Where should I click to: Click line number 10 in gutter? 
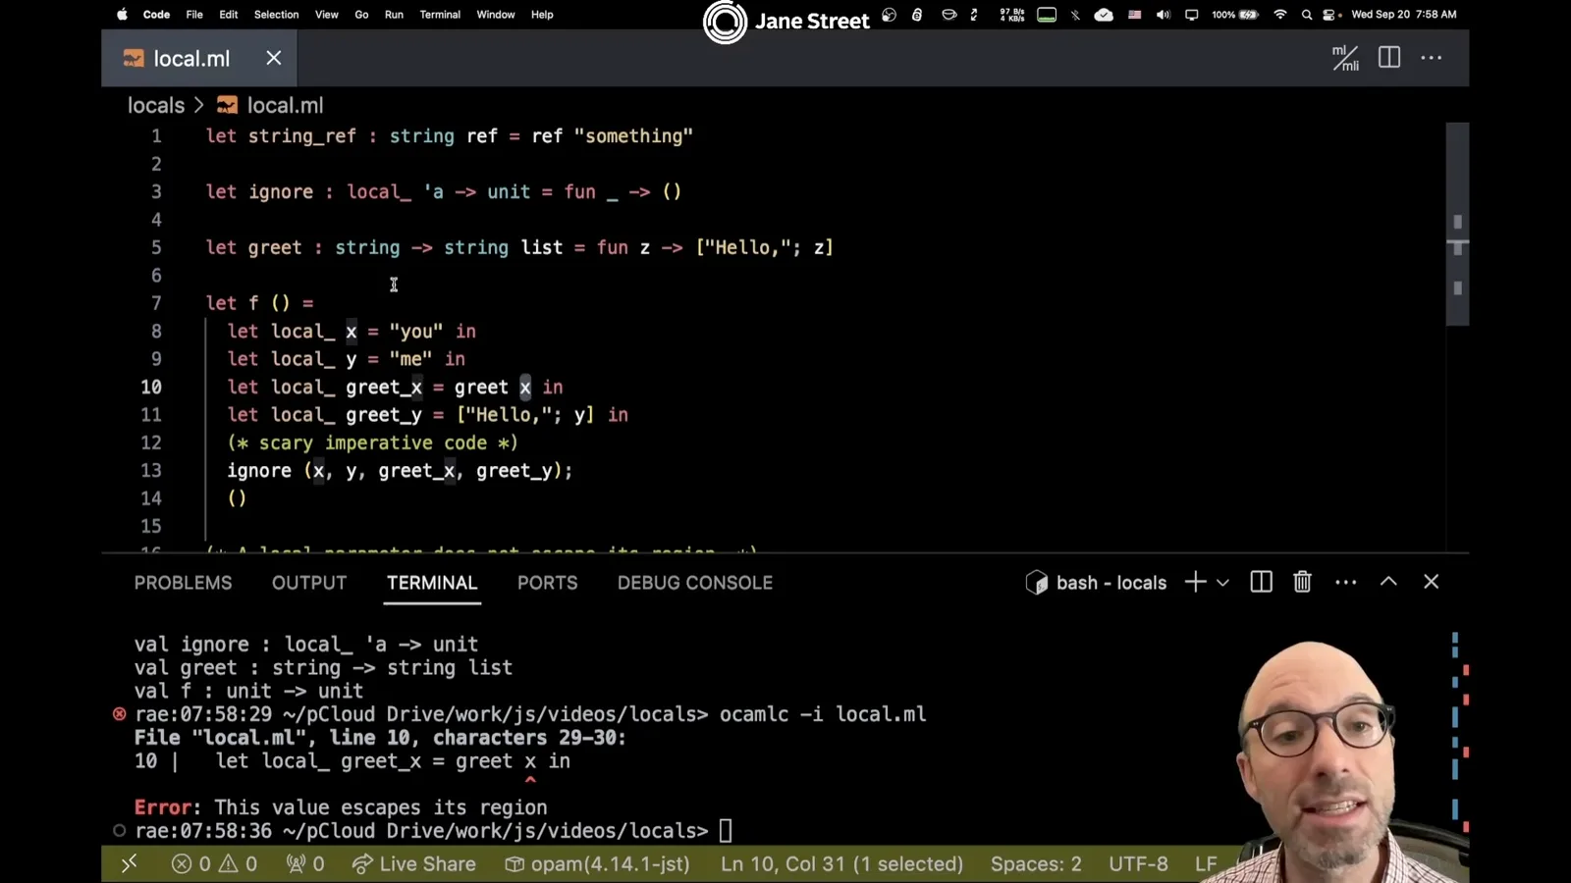pos(151,387)
